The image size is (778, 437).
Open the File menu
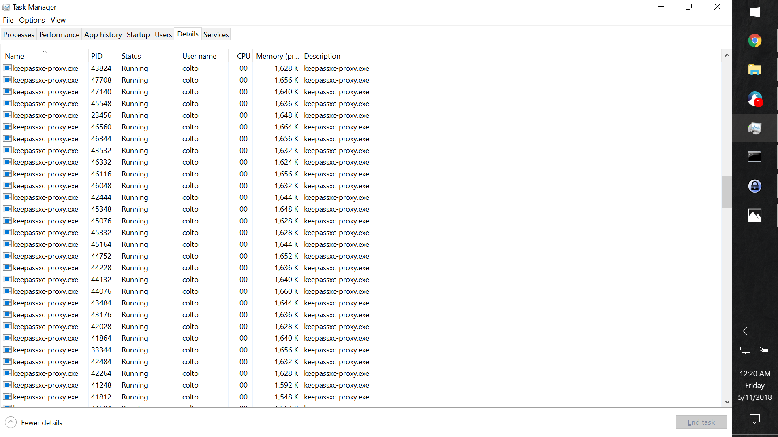click(x=8, y=20)
